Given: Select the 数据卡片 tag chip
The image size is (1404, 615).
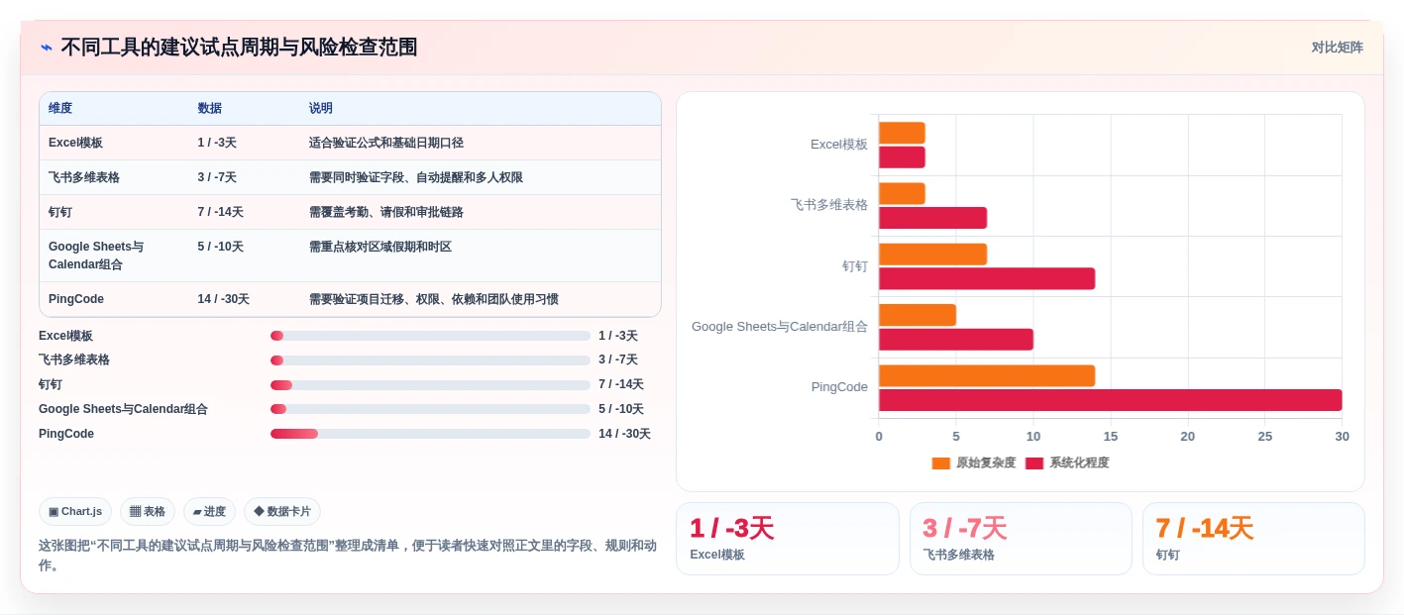Looking at the screenshot, I should tap(282, 512).
